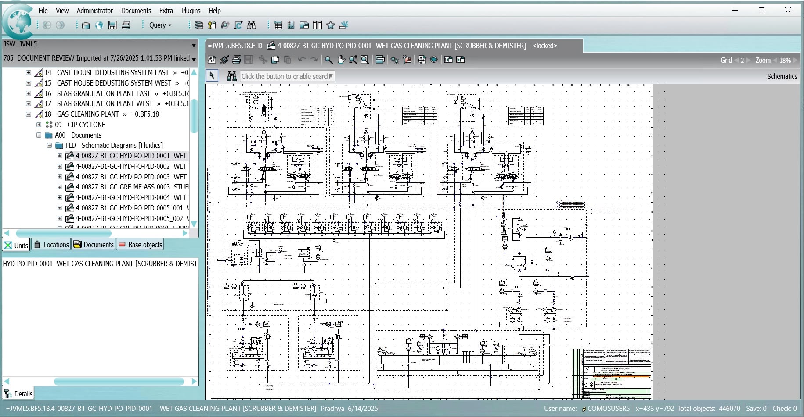This screenshot has height=417, width=804.
Task: Select the arrow pointer tool
Action: pyautogui.click(x=212, y=76)
